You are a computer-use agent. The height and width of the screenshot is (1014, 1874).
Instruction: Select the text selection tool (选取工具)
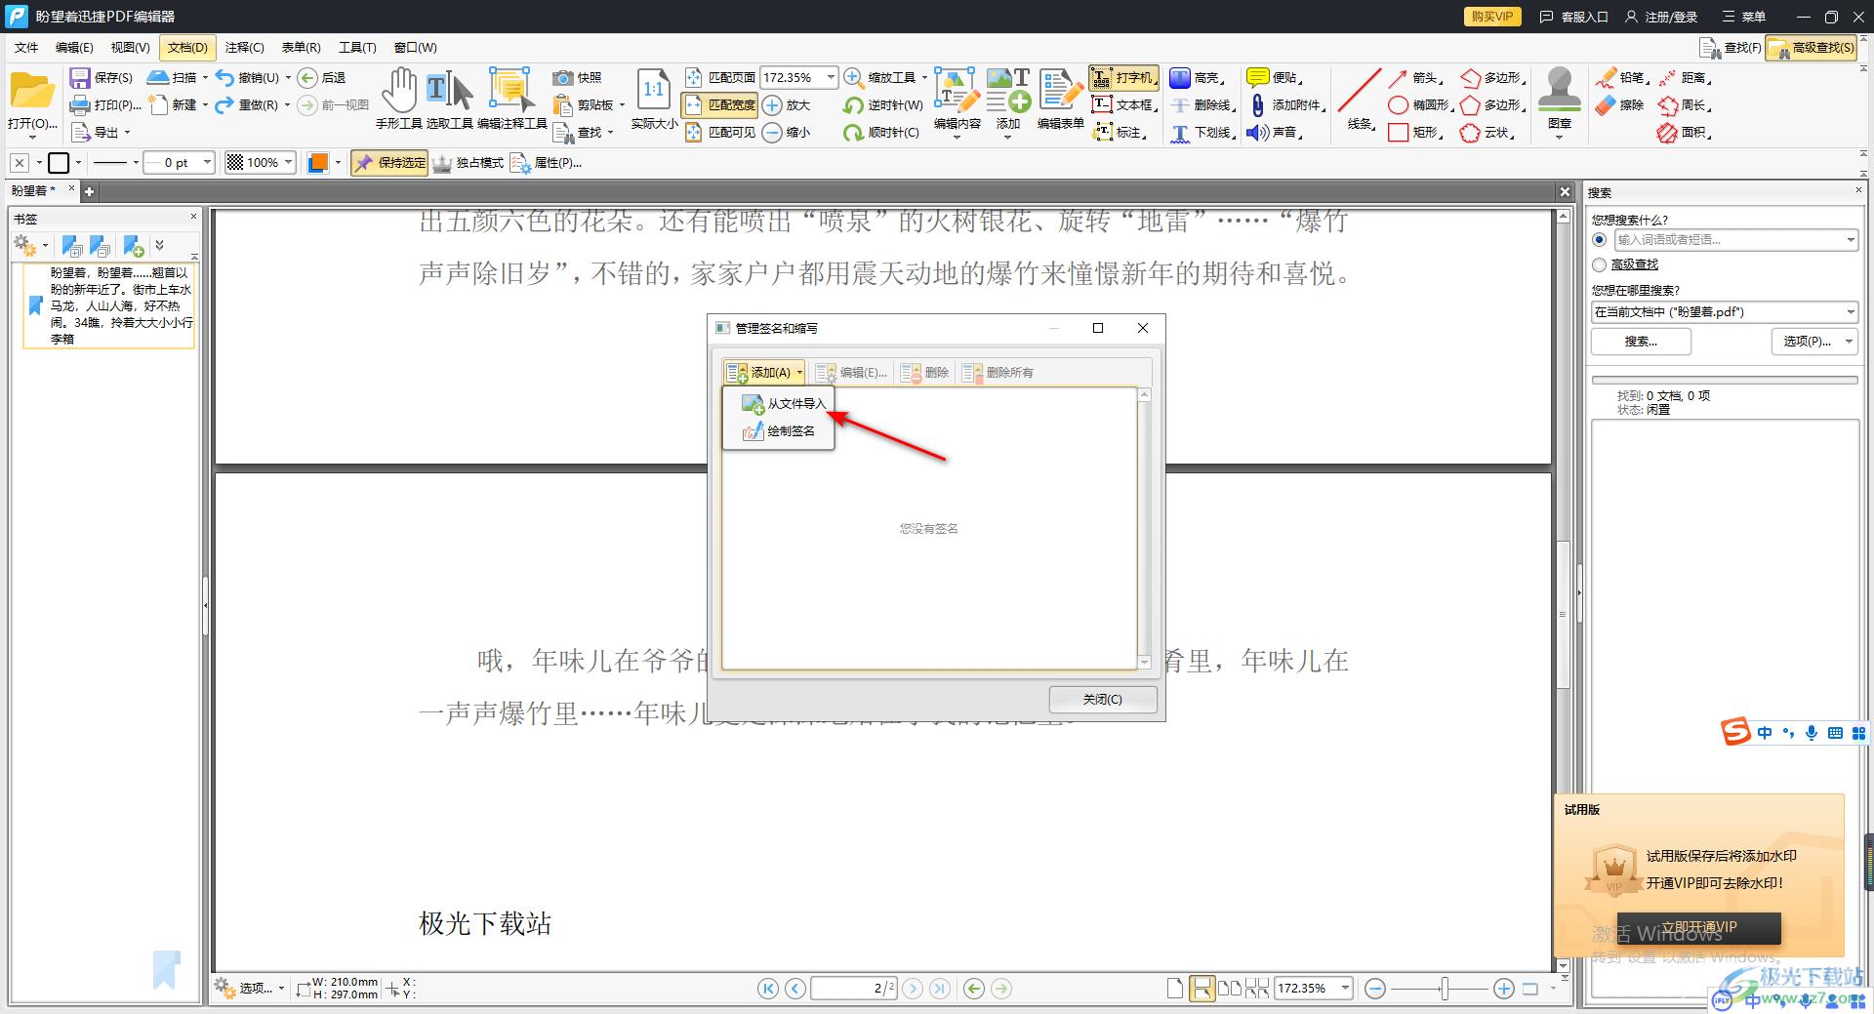(449, 99)
